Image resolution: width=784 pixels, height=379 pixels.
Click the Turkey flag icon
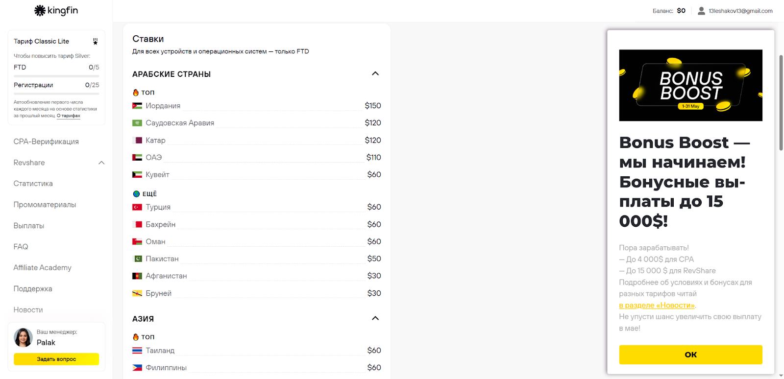coord(137,207)
